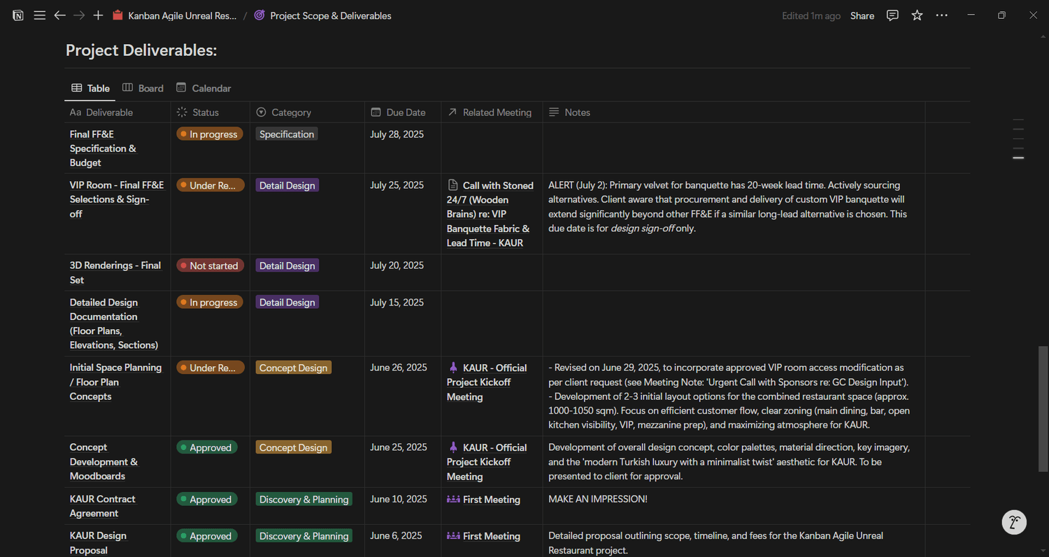Open the Category column header menu
This screenshot has width=1049, height=557.
click(x=291, y=113)
